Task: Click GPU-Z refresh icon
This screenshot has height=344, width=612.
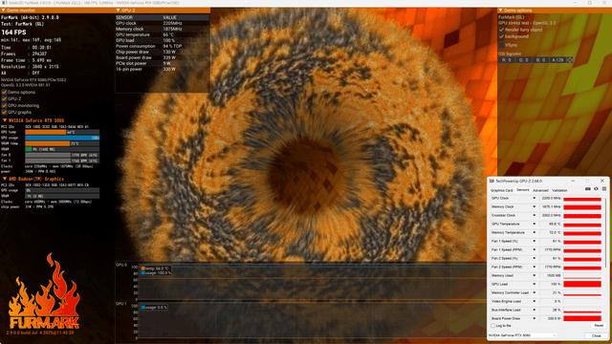Action: 596,189
